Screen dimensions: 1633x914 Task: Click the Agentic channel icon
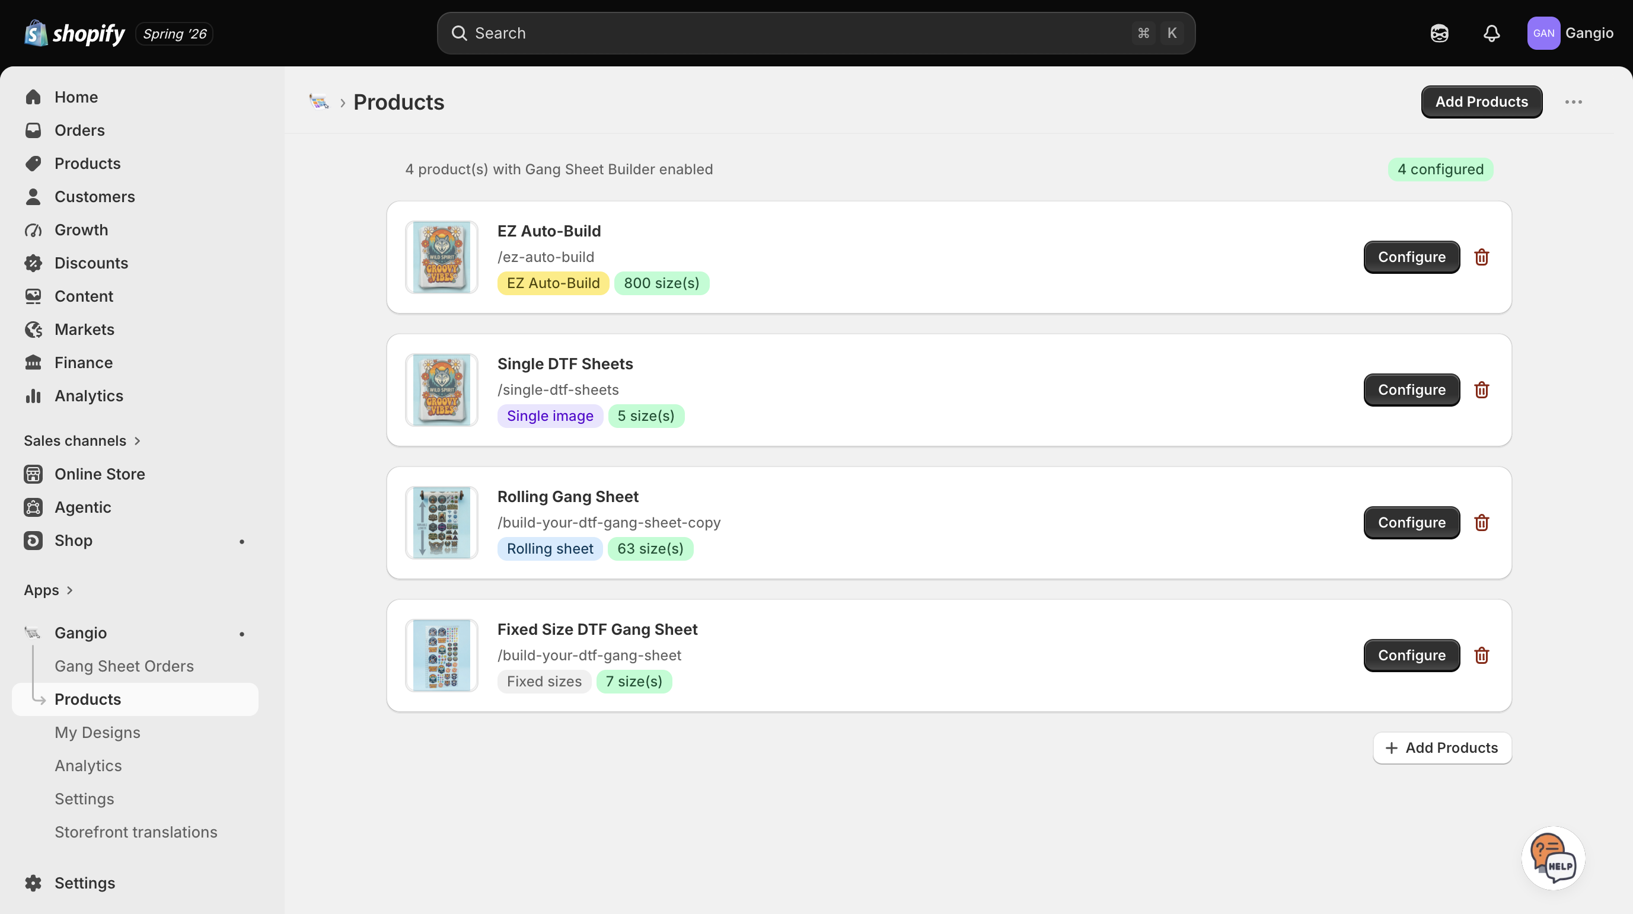coord(33,507)
